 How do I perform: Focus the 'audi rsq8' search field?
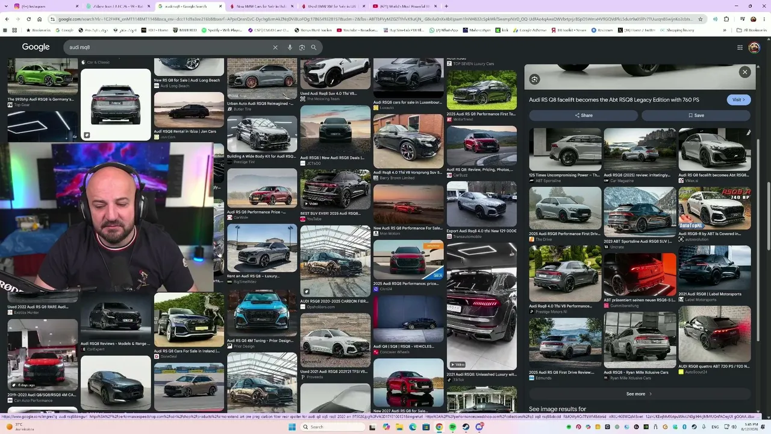[x=169, y=47]
